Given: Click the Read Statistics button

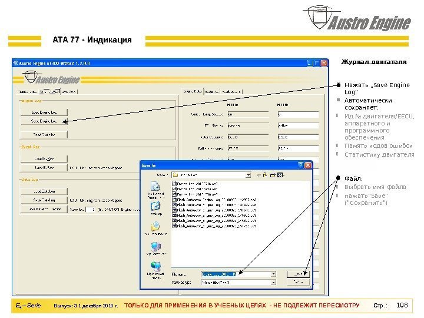Looking at the screenshot, I should point(44,134).
